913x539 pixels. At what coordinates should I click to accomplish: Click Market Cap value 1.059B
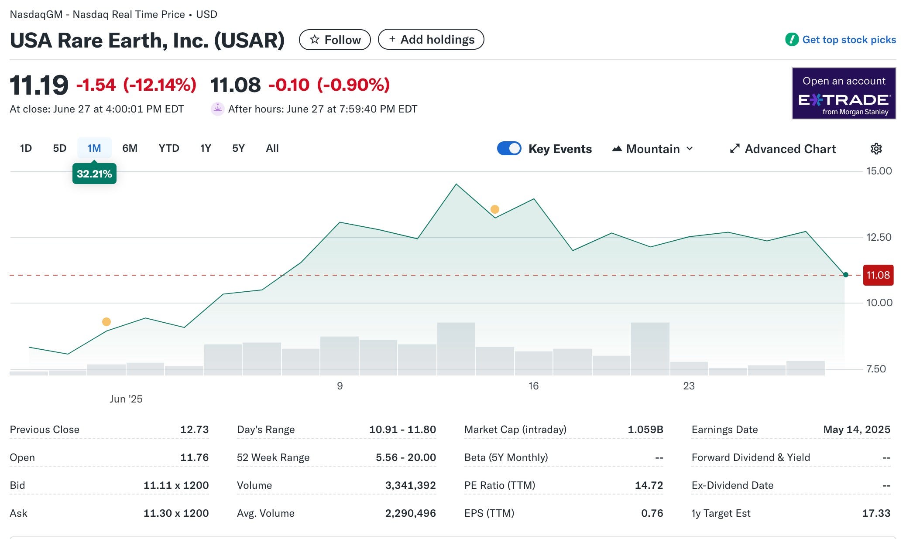coord(645,430)
